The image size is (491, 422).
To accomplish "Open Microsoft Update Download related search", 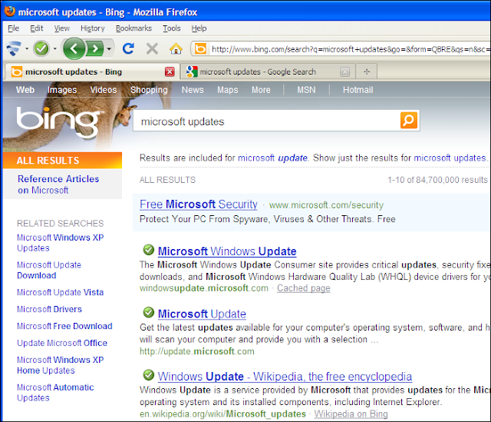I will click(x=49, y=270).
